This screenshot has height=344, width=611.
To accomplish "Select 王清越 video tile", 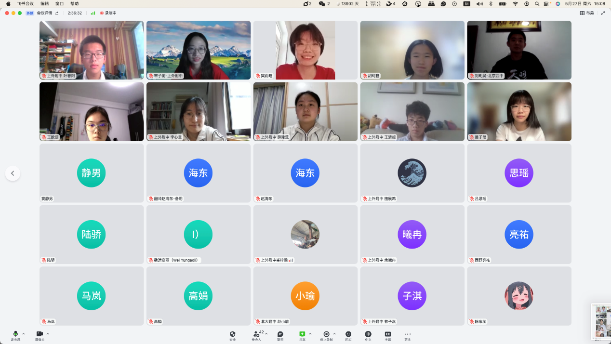I will tap(412, 112).
